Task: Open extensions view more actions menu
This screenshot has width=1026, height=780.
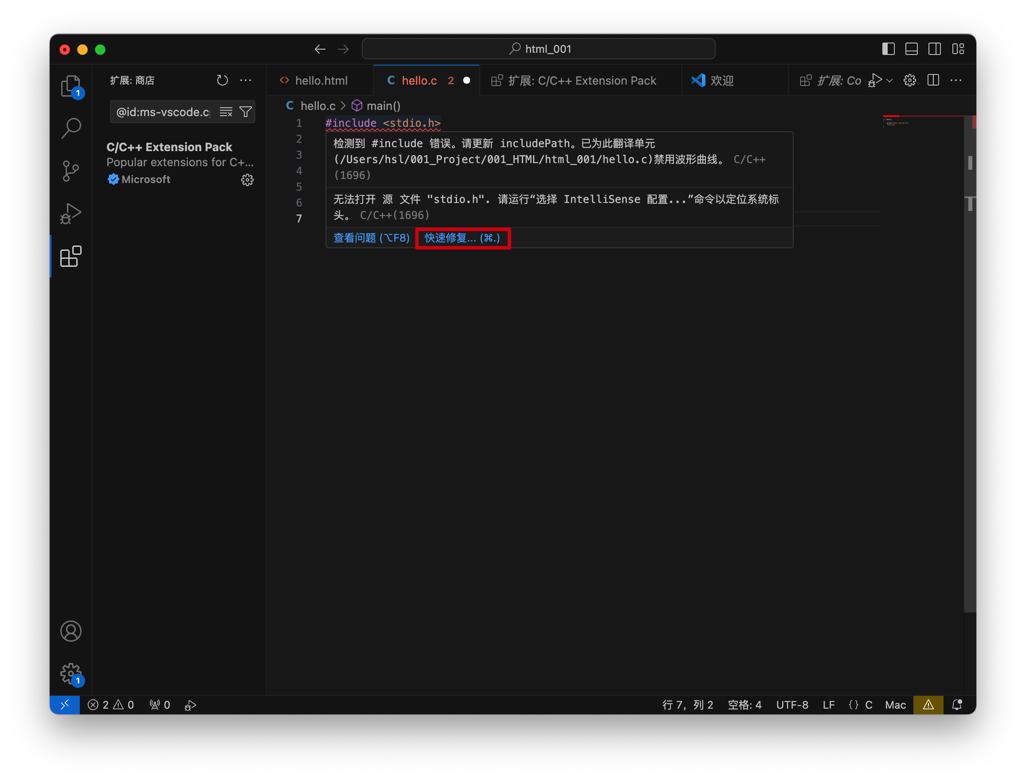Action: [245, 80]
